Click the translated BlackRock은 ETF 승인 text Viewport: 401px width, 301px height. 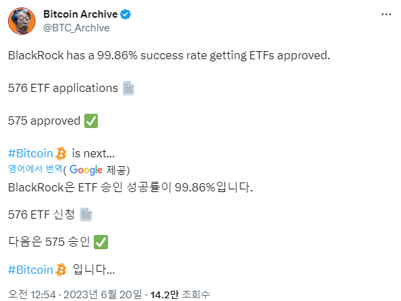coord(130,187)
